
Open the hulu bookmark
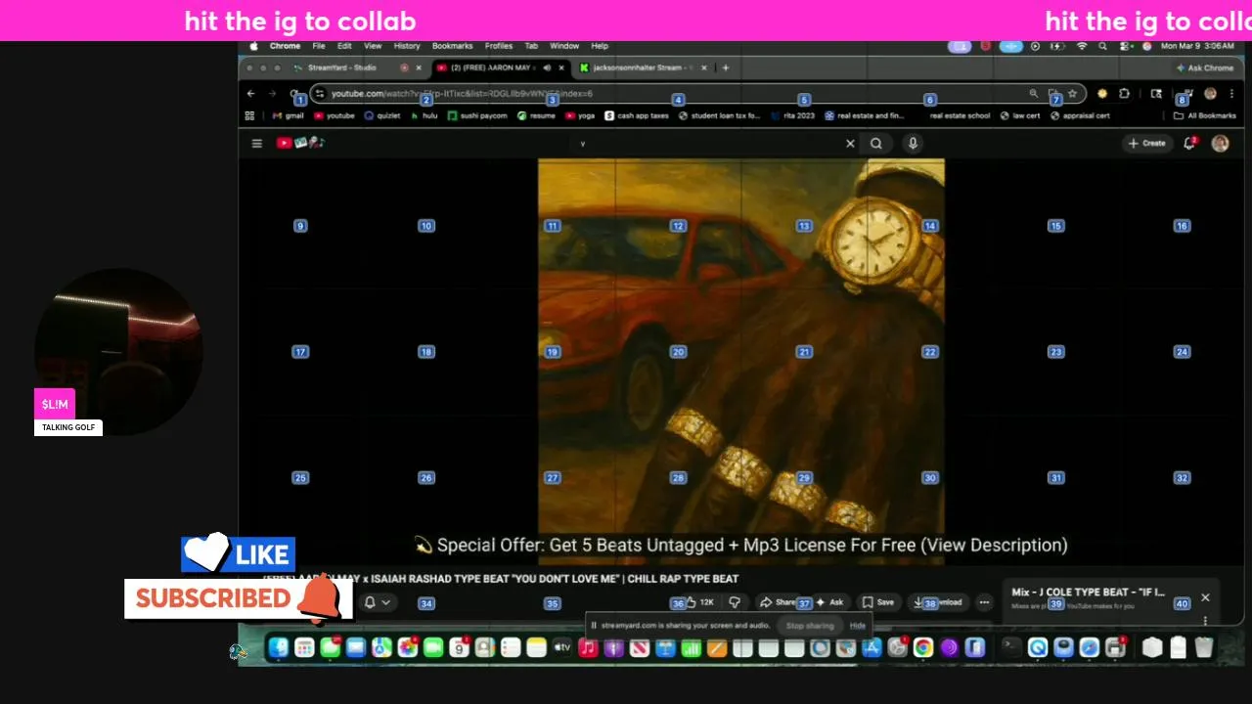pos(425,115)
